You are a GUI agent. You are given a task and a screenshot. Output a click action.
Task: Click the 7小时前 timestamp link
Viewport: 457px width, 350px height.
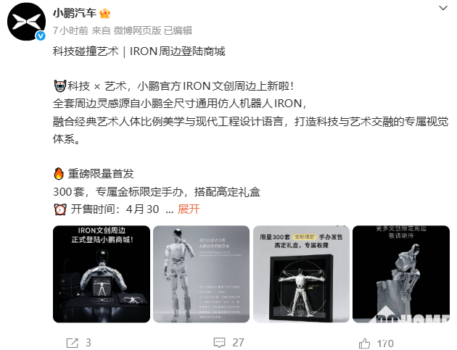click(70, 30)
